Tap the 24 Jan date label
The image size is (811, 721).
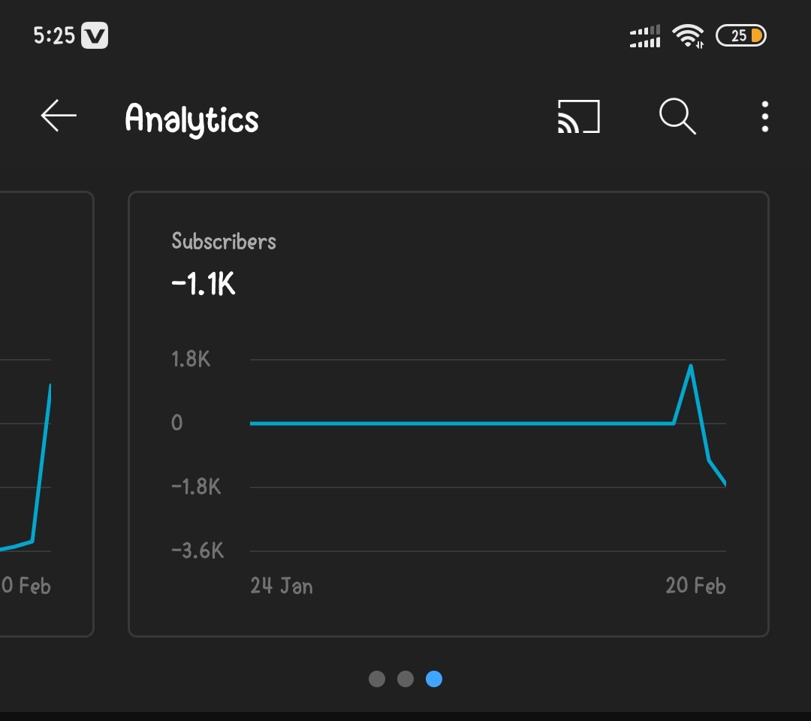pyautogui.click(x=282, y=586)
